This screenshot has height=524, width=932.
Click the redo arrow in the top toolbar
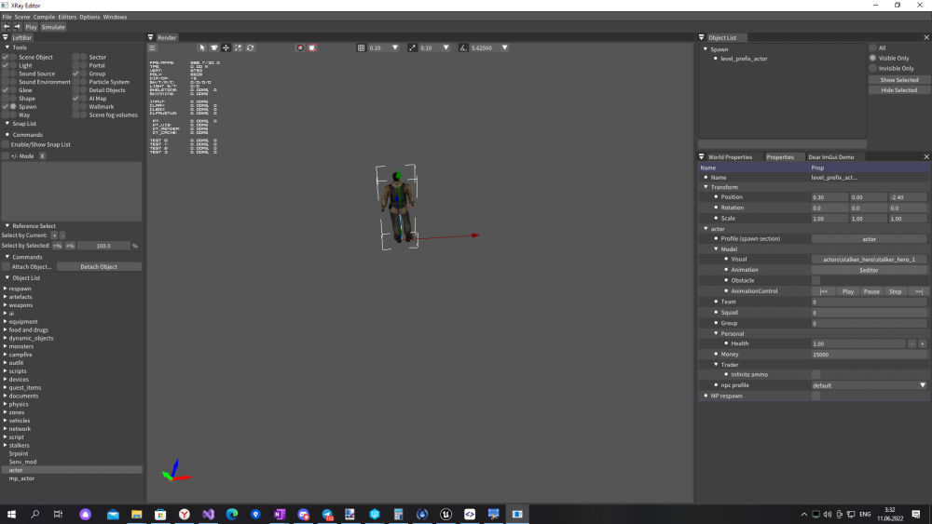pos(17,27)
